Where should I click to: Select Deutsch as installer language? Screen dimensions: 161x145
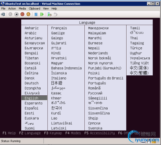coord(32,83)
